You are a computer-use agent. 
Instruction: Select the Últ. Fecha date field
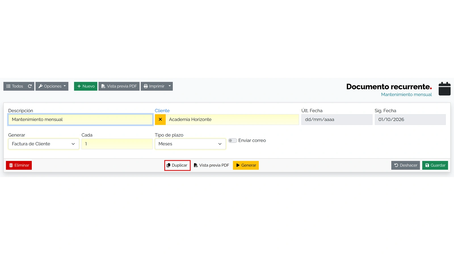pos(337,120)
